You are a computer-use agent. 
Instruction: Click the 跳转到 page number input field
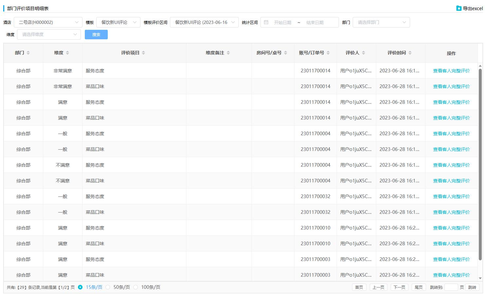point(451,287)
